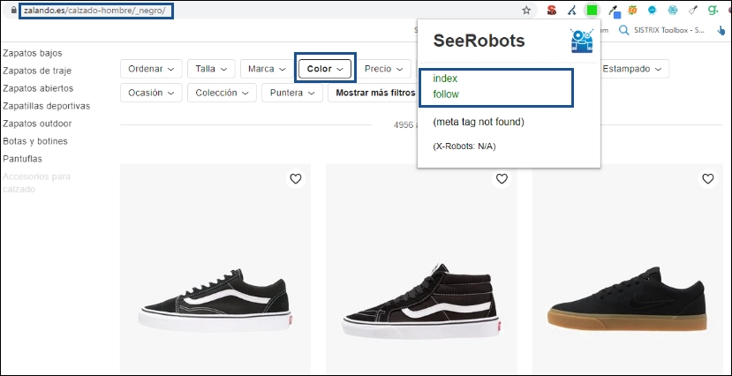Screen dimensions: 732x376
Task: Click Mostrar más filtros button
Action: coord(375,93)
